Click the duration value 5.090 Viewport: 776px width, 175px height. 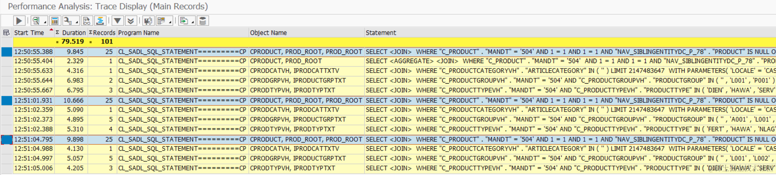click(75, 110)
